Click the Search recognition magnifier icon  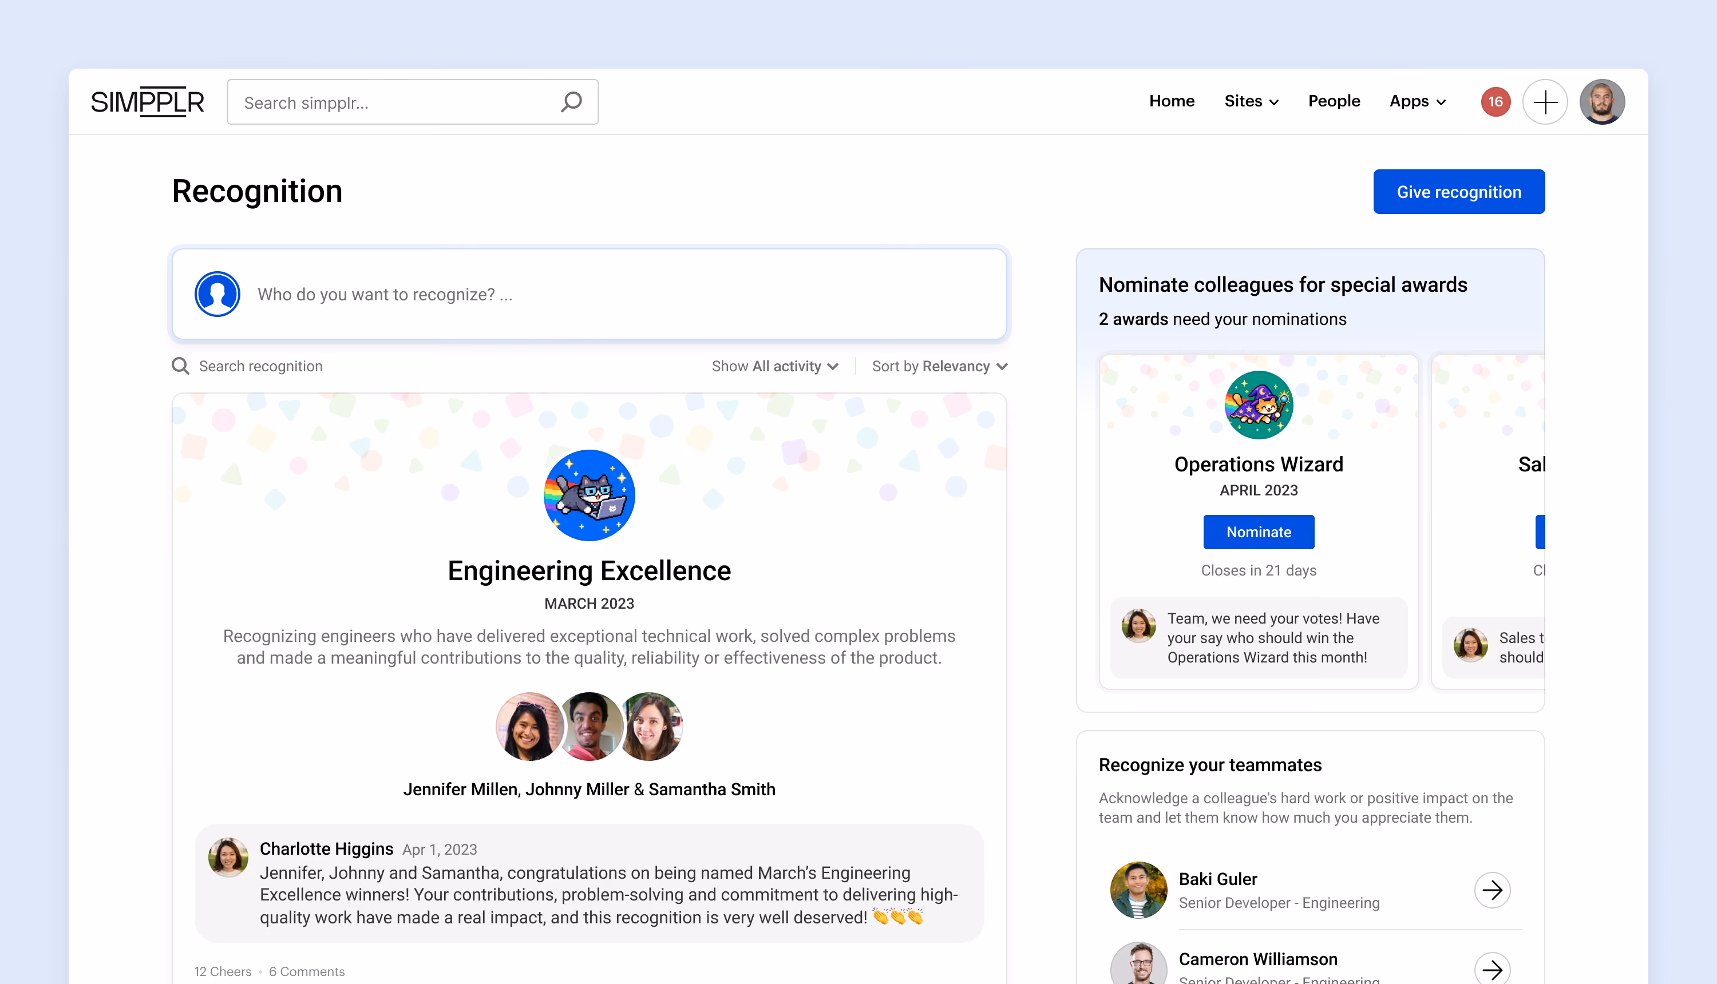click(180, 366)
